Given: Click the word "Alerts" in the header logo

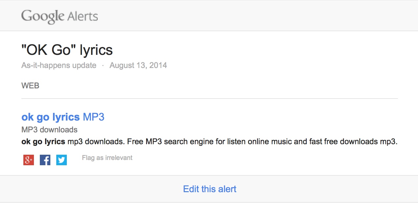Looking at the screenshot, I should 82,16.
